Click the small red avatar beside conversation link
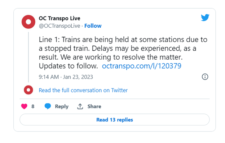Image resolution: width=225 pixels, height=143 pixels. (x=28, y=90)
